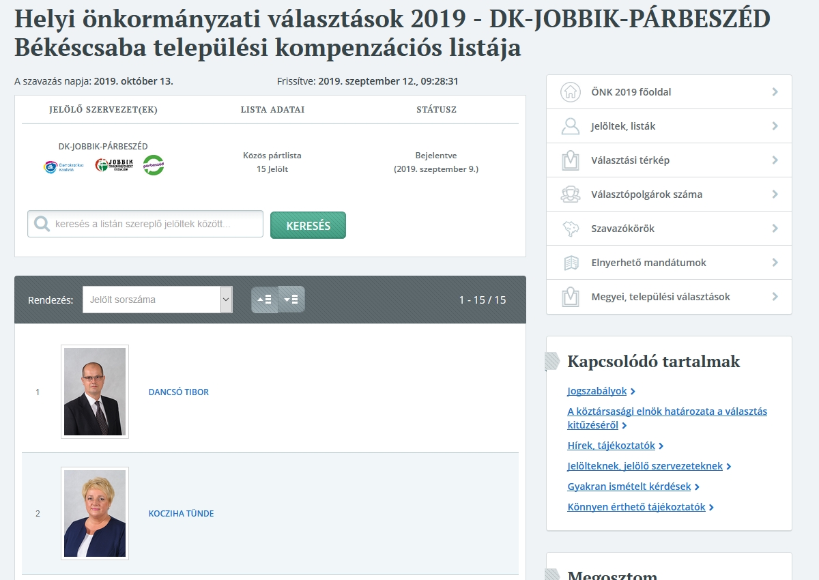Image resolution: width=819 pixels, height=580 pixels.
Task: Click the Kapcsolódó tartalmak heading
Action: tap(654, 362)
